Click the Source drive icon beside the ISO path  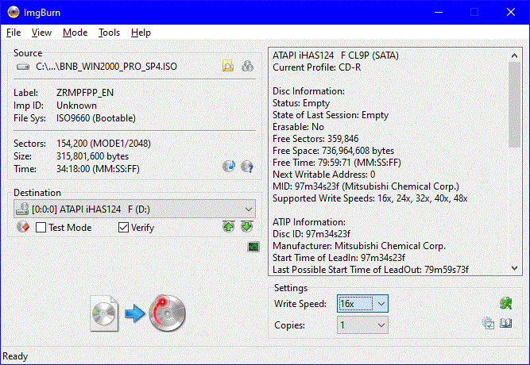click(23, 67)
